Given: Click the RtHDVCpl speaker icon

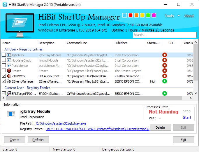Looking at the screenshot, I should [9, 76].
